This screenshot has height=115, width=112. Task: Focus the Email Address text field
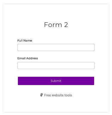point(56,66)
